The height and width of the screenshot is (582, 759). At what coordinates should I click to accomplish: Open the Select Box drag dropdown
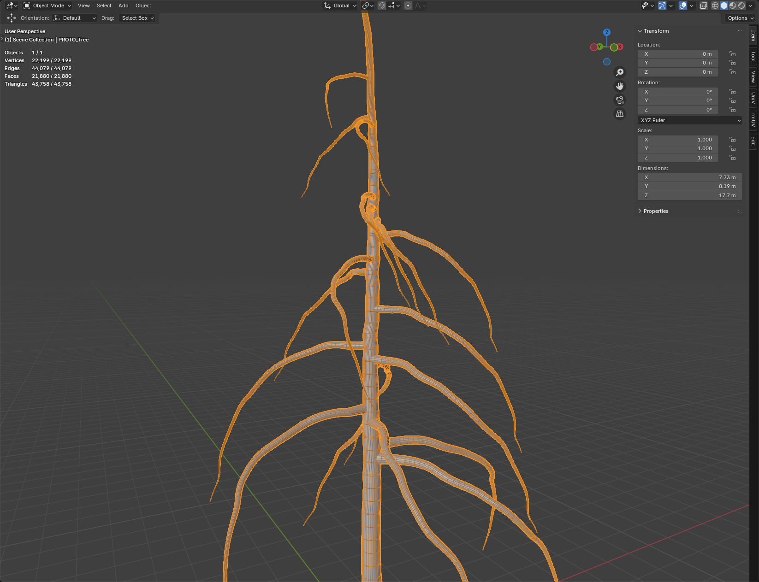point(137,18)
